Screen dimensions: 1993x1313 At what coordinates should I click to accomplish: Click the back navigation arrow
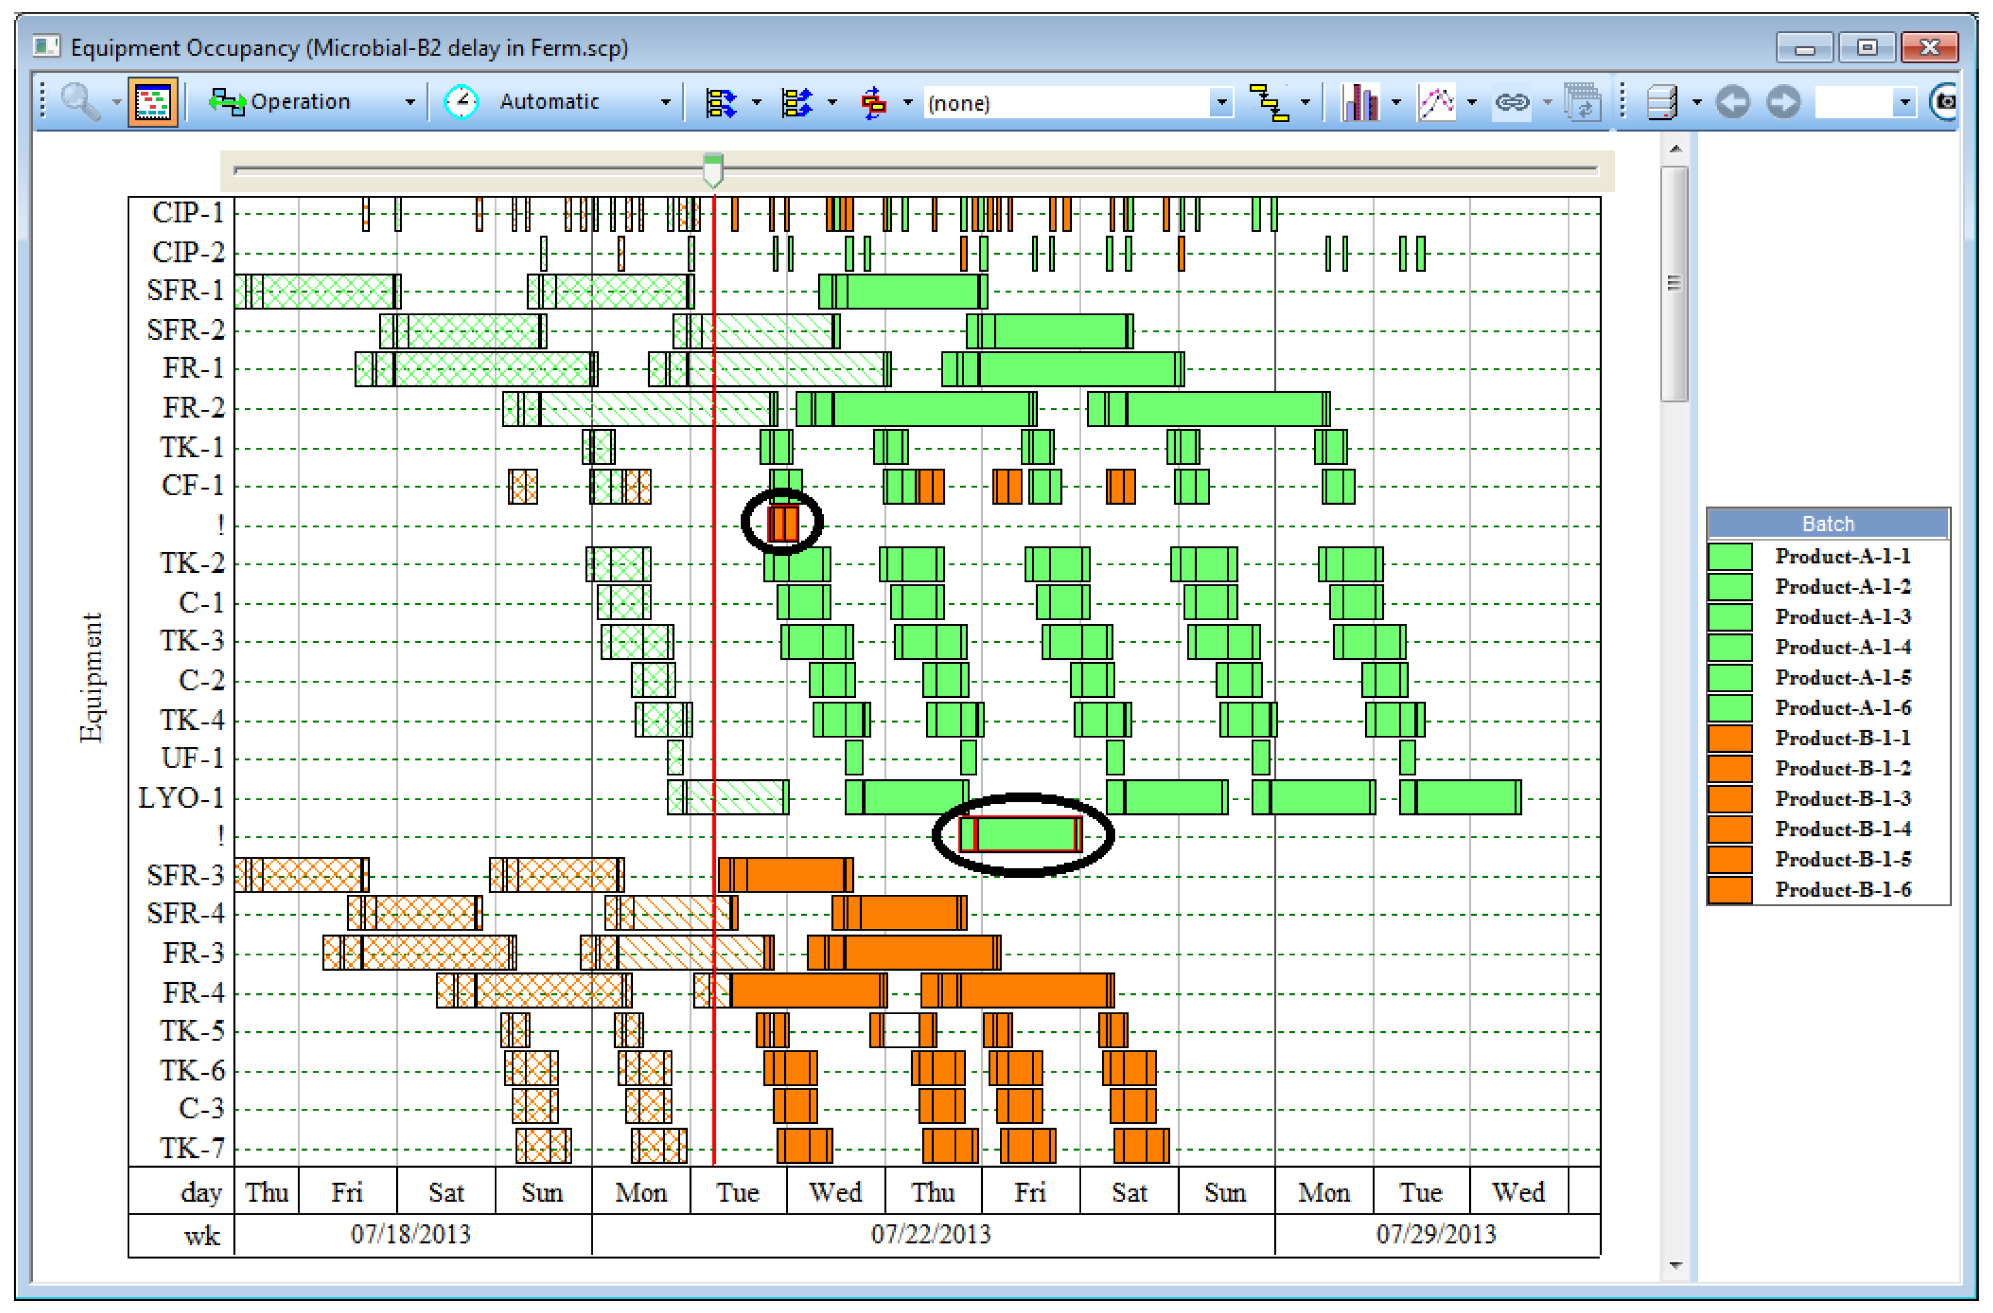point(1733,102)
